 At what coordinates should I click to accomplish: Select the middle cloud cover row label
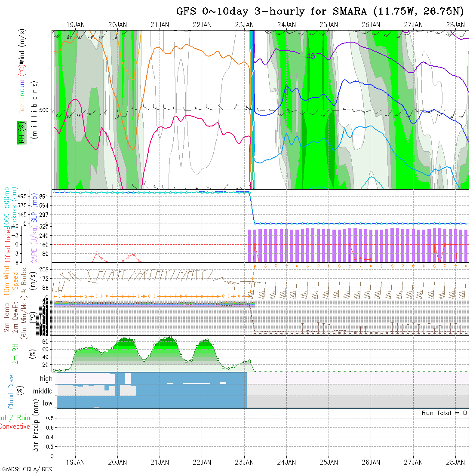(43, 391)
